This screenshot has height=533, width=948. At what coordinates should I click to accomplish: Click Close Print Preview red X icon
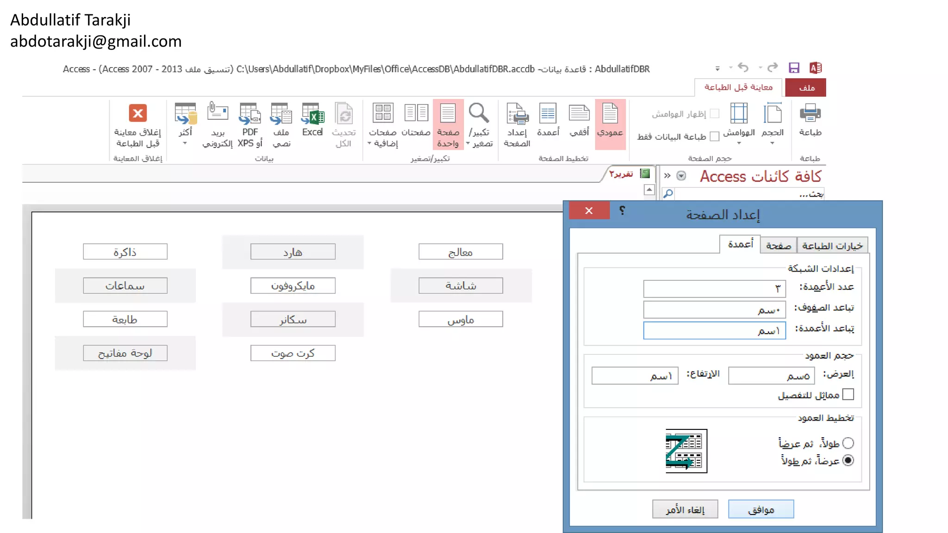137,113
